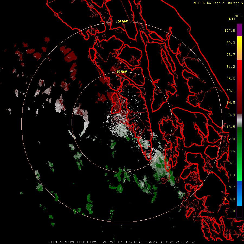Image resolution: width=244 pixels, height=244 pixels.
Task: Click the -94.2 velocity scale value
Action: point(230,187)
